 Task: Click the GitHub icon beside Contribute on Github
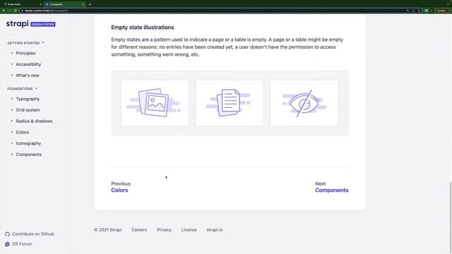point(8,234)
